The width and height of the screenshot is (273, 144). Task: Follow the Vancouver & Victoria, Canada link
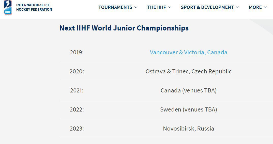click(189, 52)
